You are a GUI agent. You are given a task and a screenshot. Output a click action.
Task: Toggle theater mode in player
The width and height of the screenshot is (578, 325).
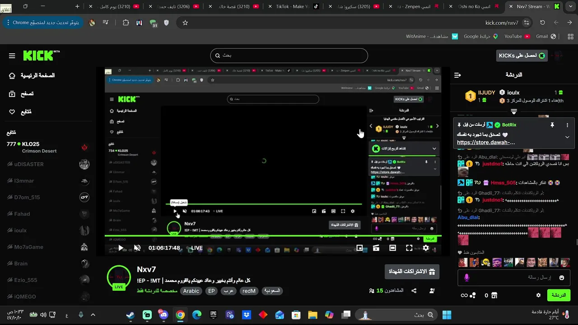click(x=393, y=248)
